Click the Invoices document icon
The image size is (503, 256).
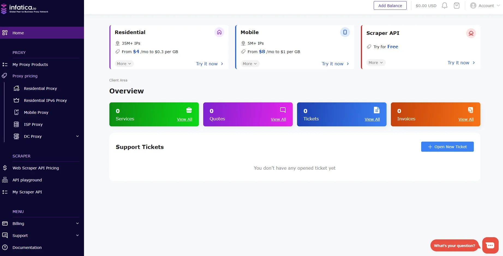[471, 110]
